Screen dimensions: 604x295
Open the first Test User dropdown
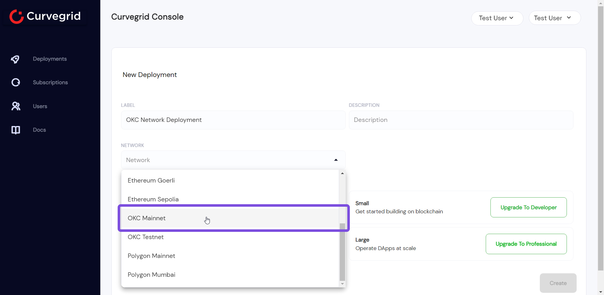[x=497, y=18]
